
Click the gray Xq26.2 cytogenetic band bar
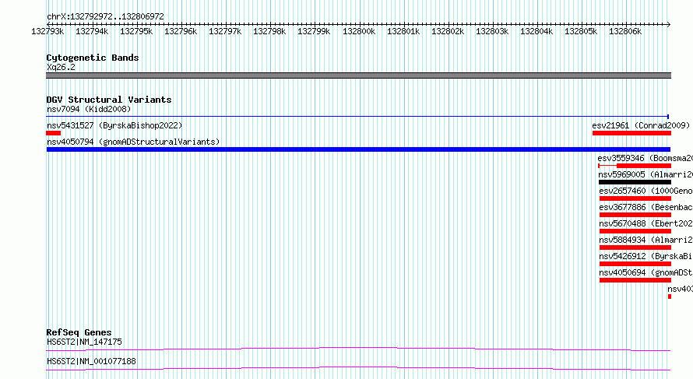[358, 75]
